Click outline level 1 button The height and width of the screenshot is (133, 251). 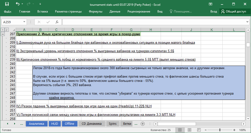(x=3, y=30)
